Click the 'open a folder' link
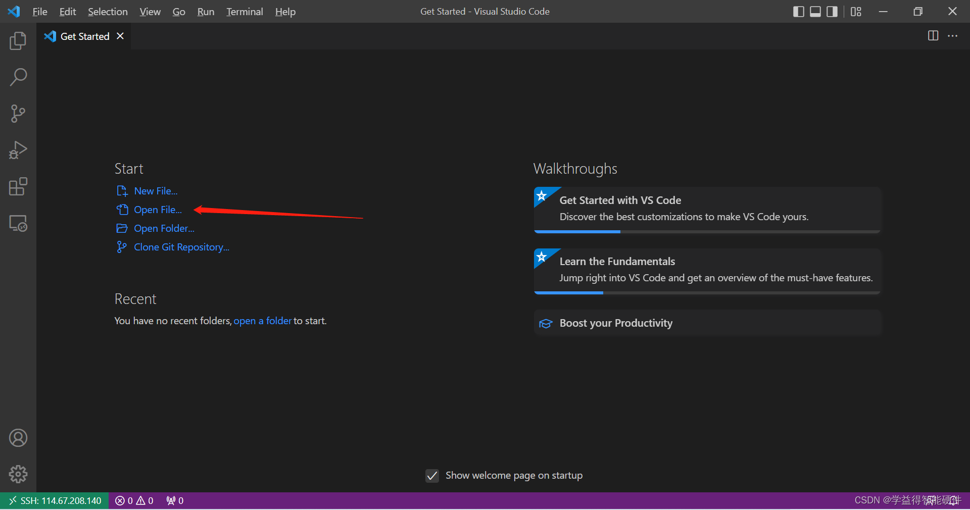Screen dimensions: 970x510 pos(263,321)
